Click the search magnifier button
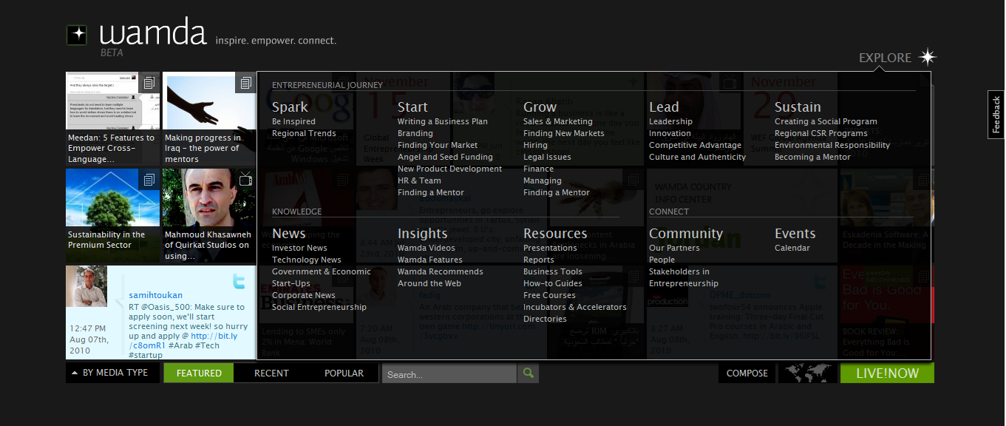Screen dimensions: 1006x426 click(x=528, y=373)
